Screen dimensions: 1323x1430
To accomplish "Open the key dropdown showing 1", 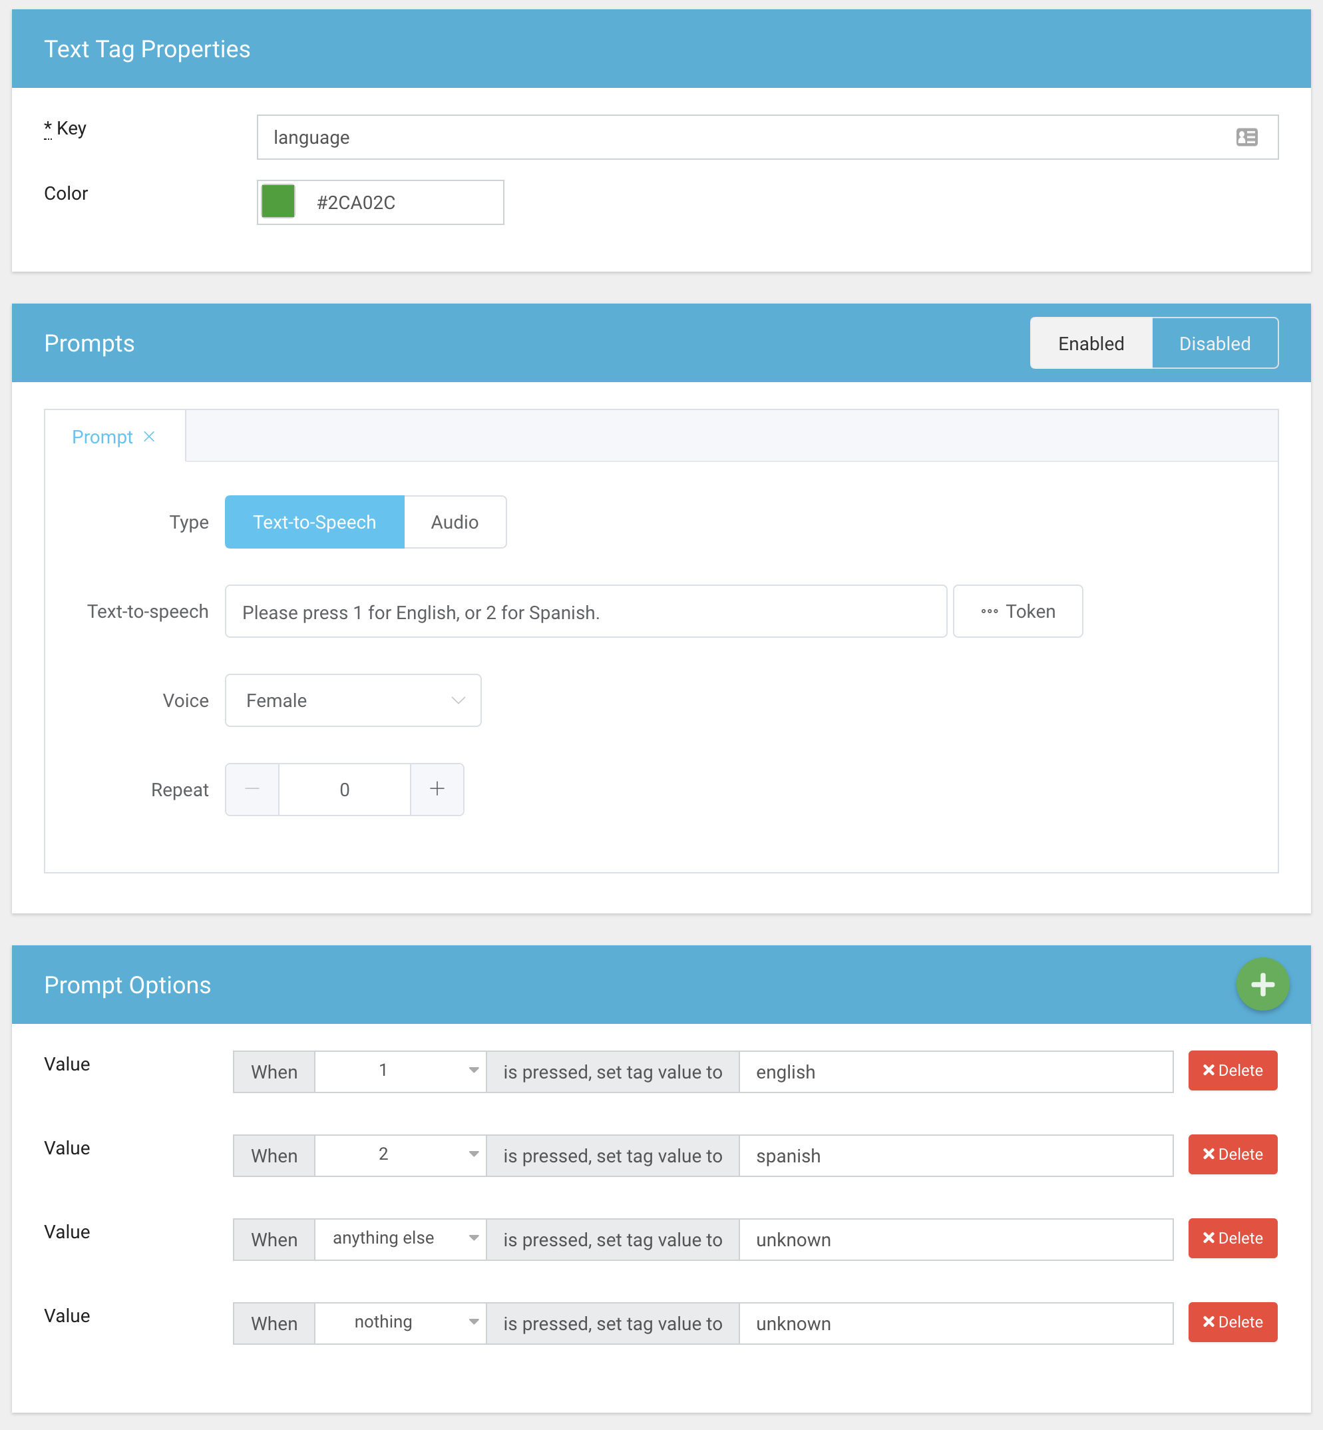I will pyautogui.click(x=400, y=1071).
